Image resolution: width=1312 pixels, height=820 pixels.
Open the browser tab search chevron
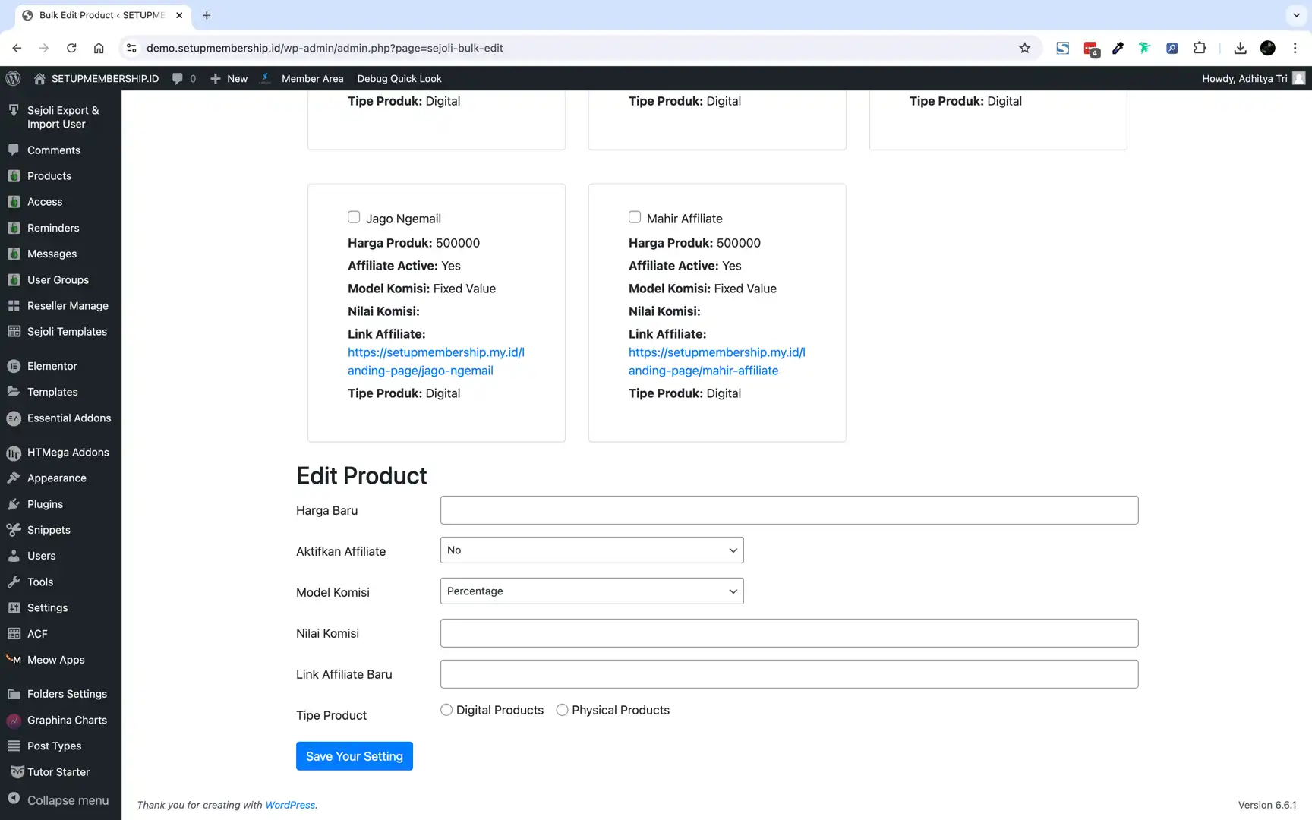coord(1295,15)
